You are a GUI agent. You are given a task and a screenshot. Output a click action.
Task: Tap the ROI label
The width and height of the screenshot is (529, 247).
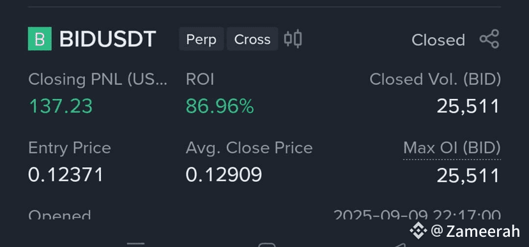pyautogui.click(x=200, y=80)
